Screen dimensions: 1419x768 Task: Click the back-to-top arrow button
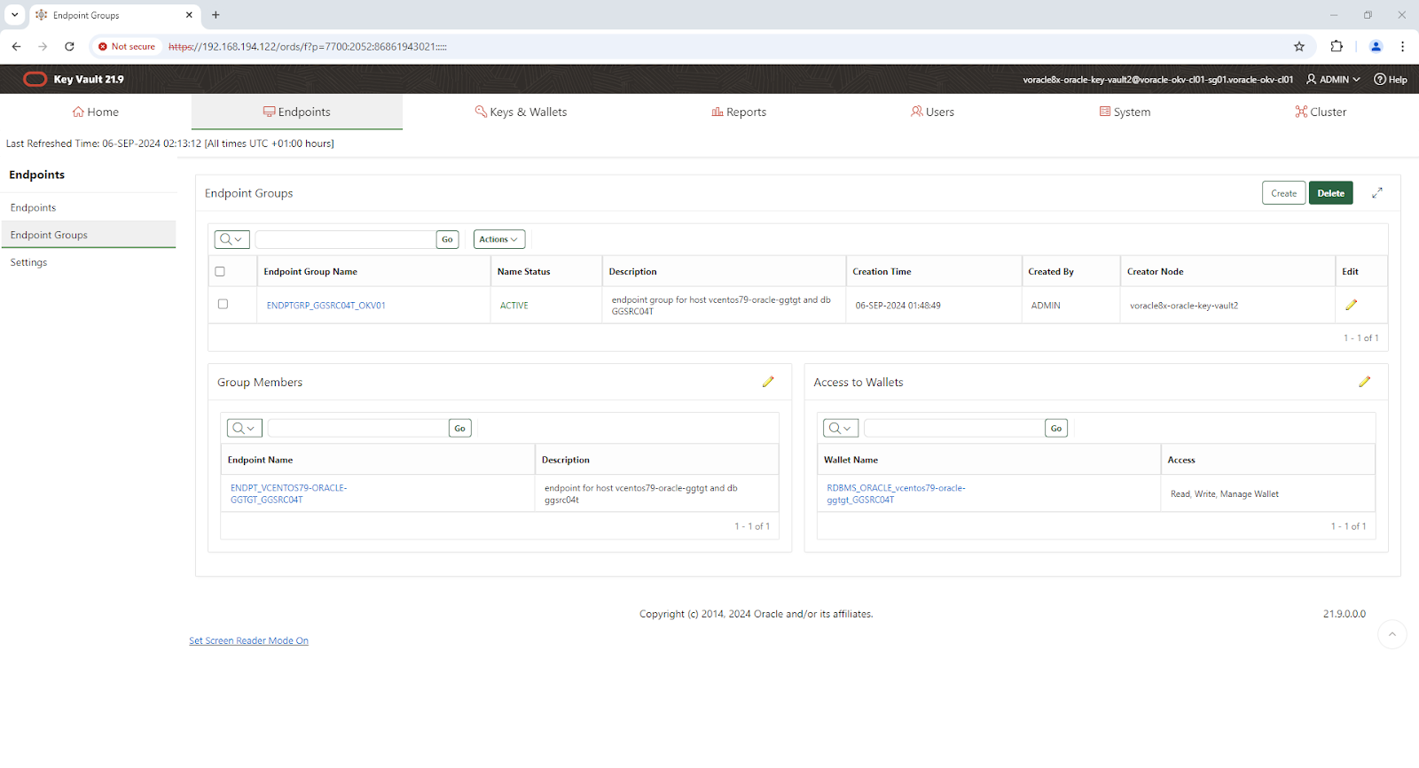pos(1392,634)
